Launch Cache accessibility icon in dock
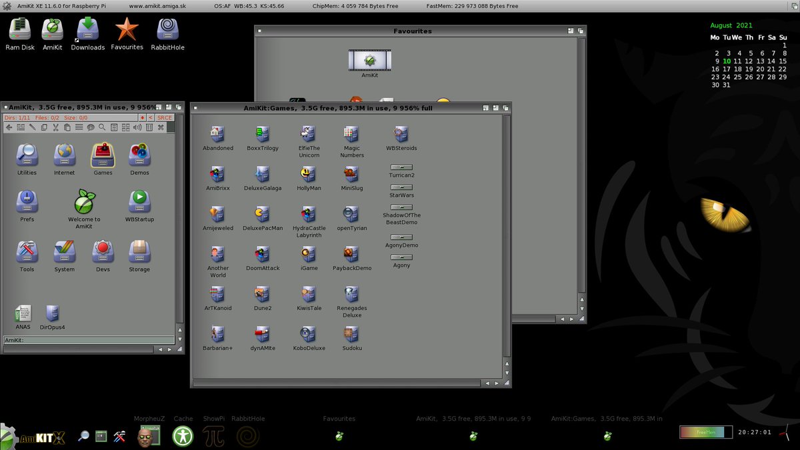This screenshot has height=450, width=800. click(183, 436)
